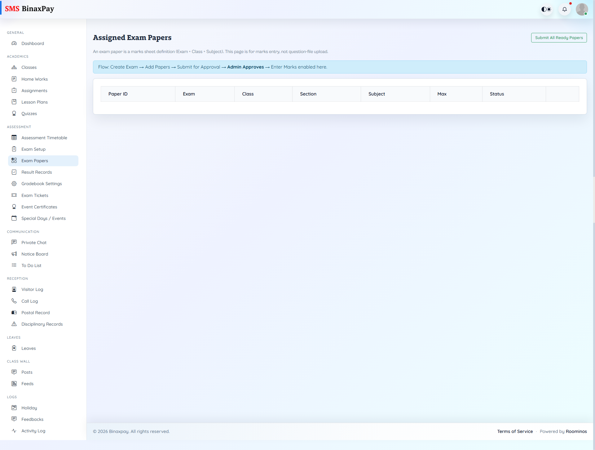Click the Feeds RSS icon
The width and height of the screenshot is (595, 450).
pos(14,384)
